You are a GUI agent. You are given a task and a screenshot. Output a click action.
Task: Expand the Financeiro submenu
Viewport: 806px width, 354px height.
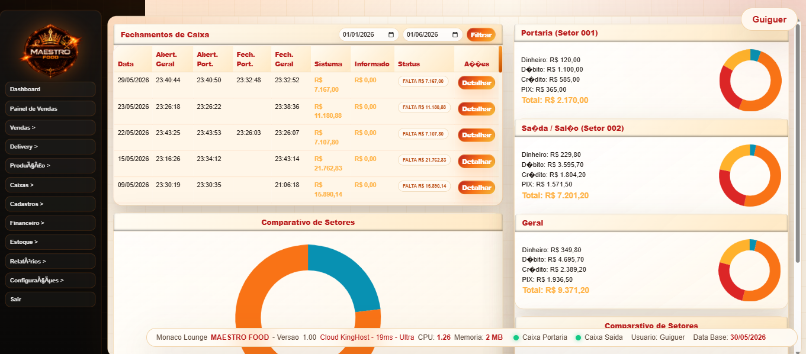50,223
